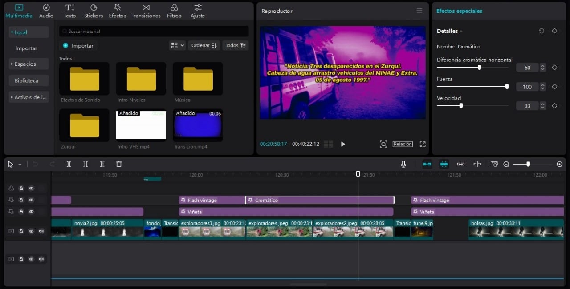Toggle lock on the Cromático effect track
Image resolution: width=570 pixels, height=289 pixels.
tap(21, 200)
